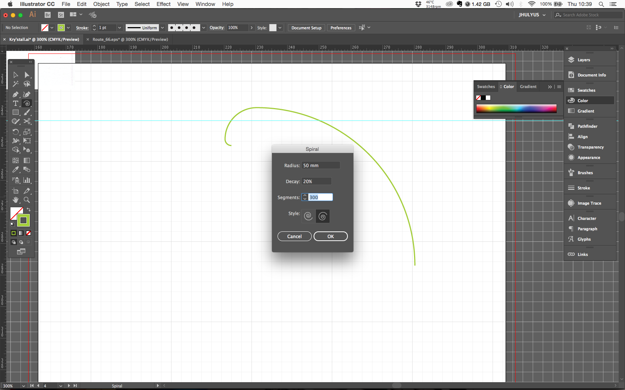Open the graphic Style dropdown
This screenshot has height=390, width=625.
click(280, 27)
